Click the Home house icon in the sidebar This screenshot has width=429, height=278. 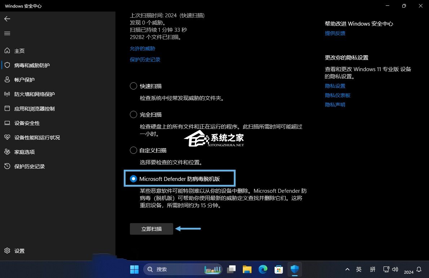[x=7, y=51]
